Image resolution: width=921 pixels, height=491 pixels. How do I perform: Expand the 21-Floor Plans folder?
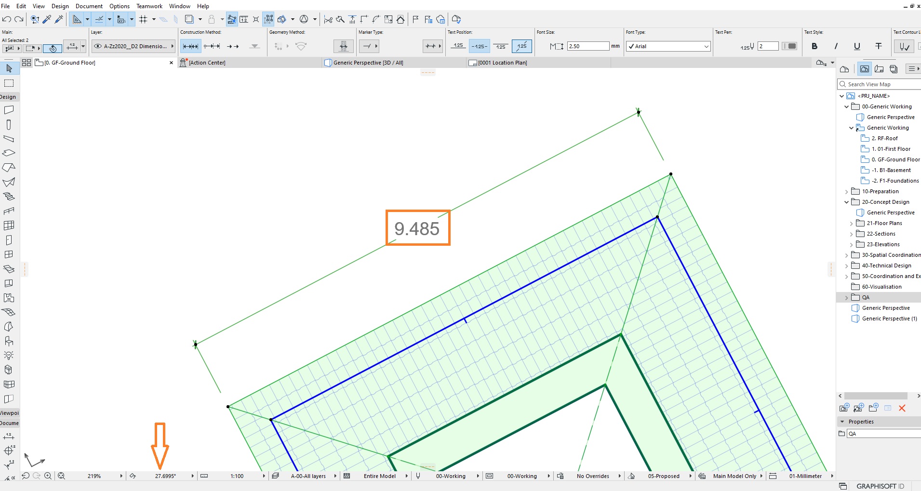point(852,224)
